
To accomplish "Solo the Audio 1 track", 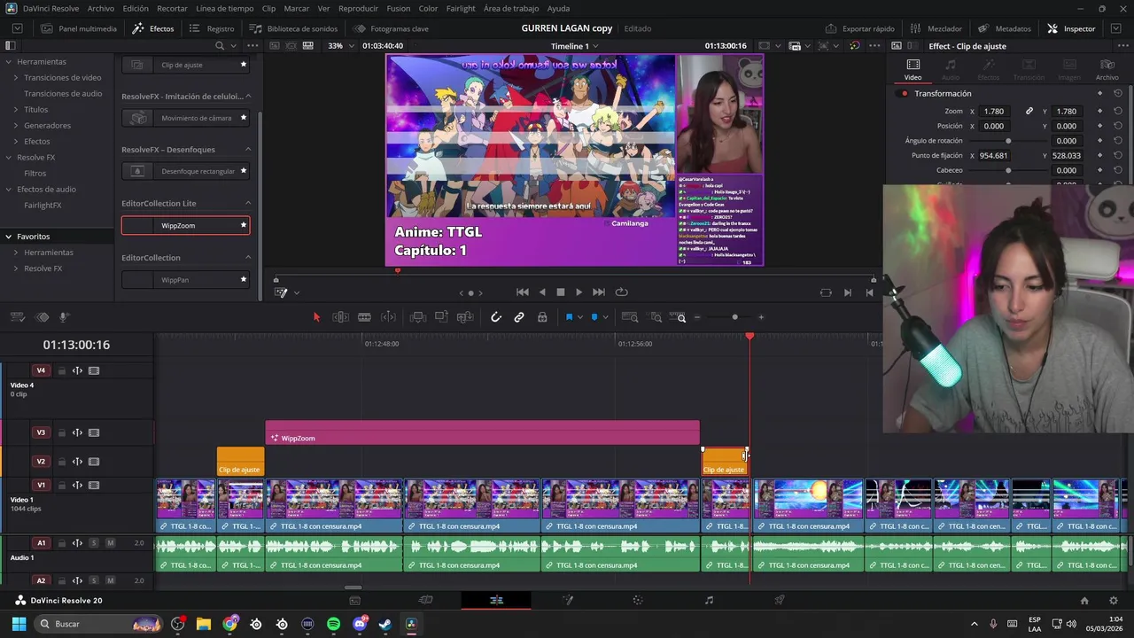I will [93, 542].
